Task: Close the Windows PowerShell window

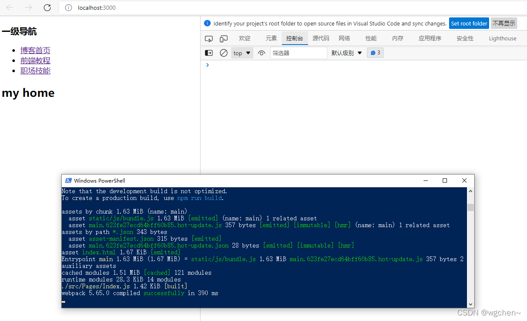Action: (x=464, y=180)
